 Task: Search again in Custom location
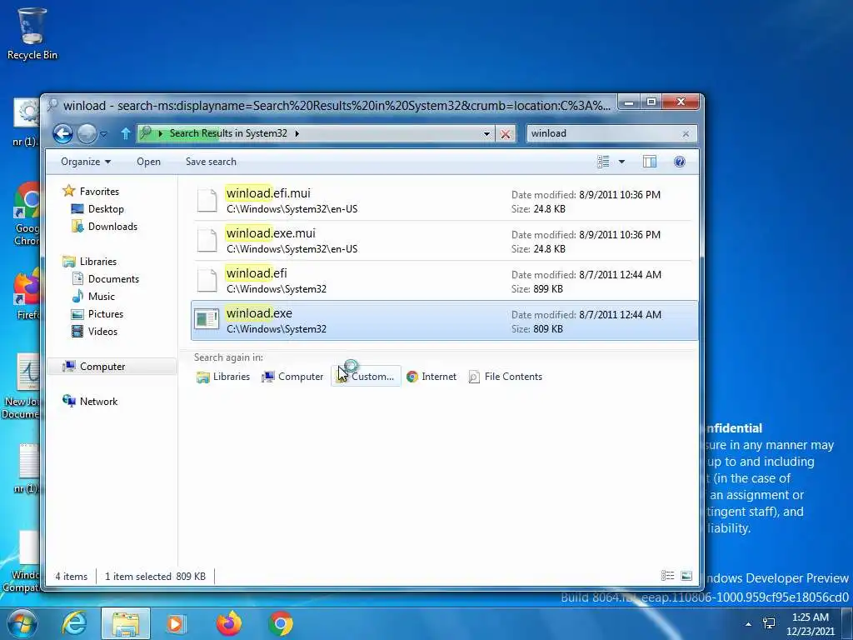tap(366, 377)
